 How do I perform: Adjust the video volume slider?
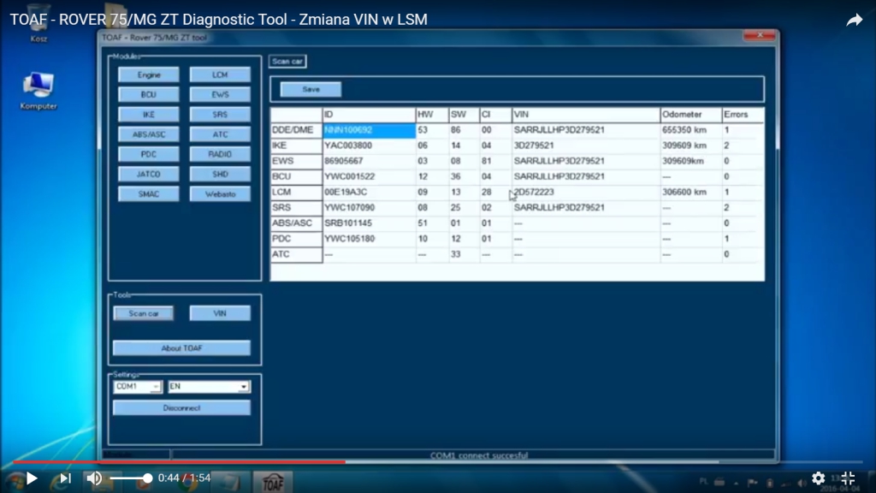131,478
